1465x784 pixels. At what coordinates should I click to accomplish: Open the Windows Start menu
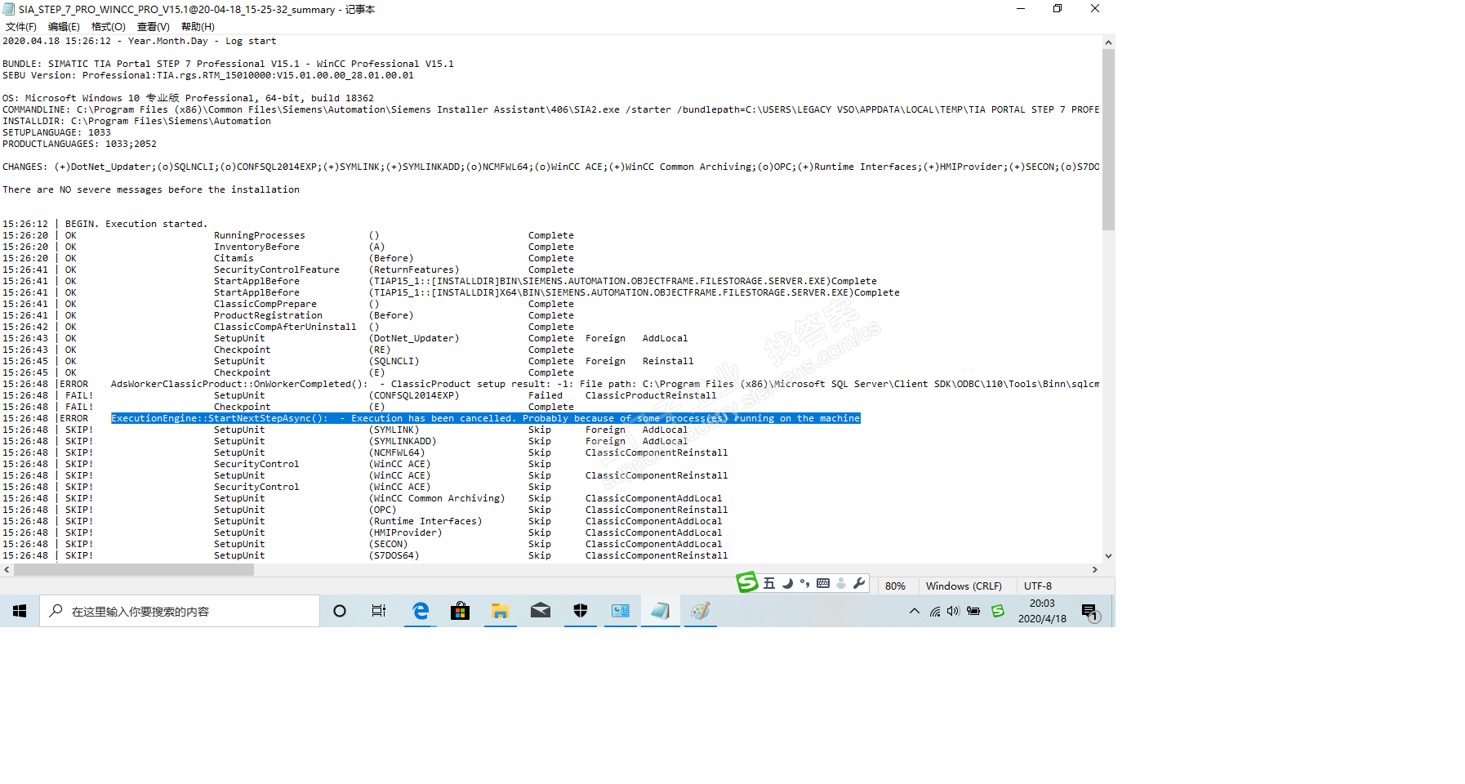[x=20, y=611]
